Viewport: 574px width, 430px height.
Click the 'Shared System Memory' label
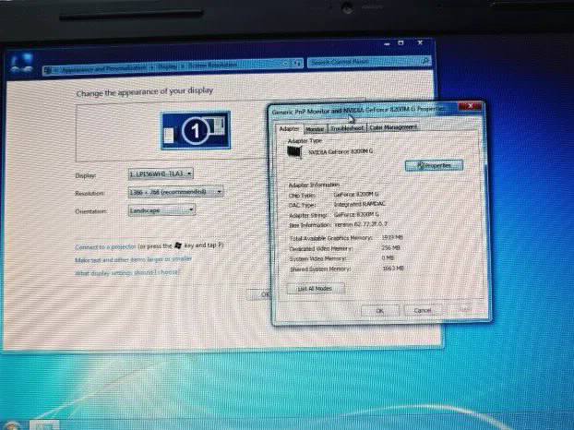coord(320,269)
